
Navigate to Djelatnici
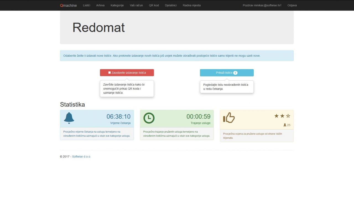(x=171, y=5)
